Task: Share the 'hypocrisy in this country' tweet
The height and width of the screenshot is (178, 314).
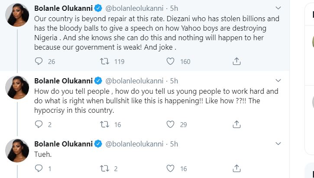Action: [236, 124]
